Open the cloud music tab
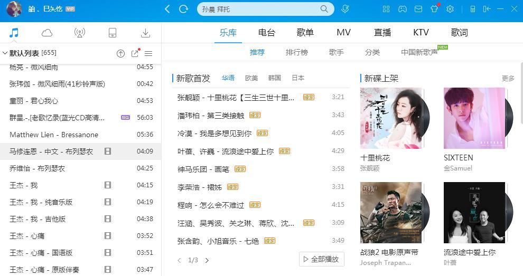 pos(46,33)
